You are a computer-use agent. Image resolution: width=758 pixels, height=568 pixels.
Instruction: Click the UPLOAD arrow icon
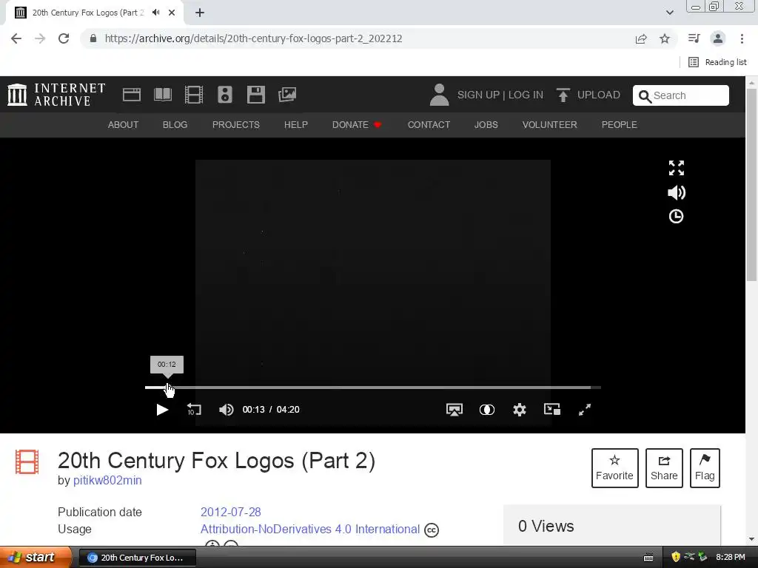(x=563, y=95)
